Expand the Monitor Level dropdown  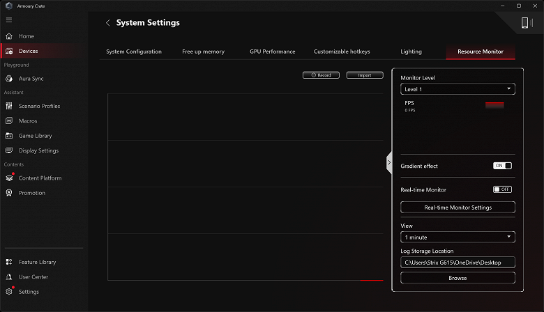tap(458, 89)
